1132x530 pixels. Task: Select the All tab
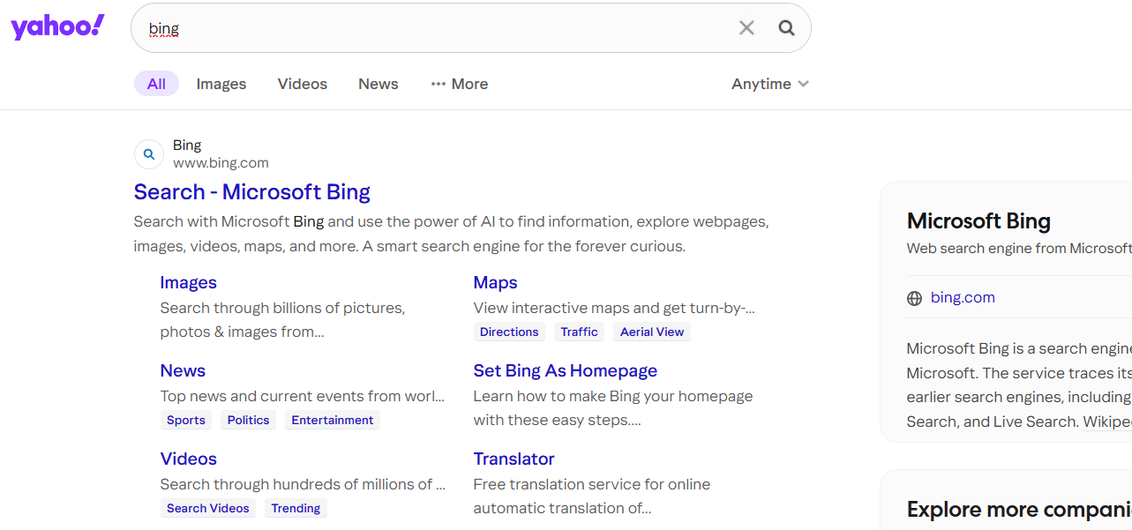156,84
